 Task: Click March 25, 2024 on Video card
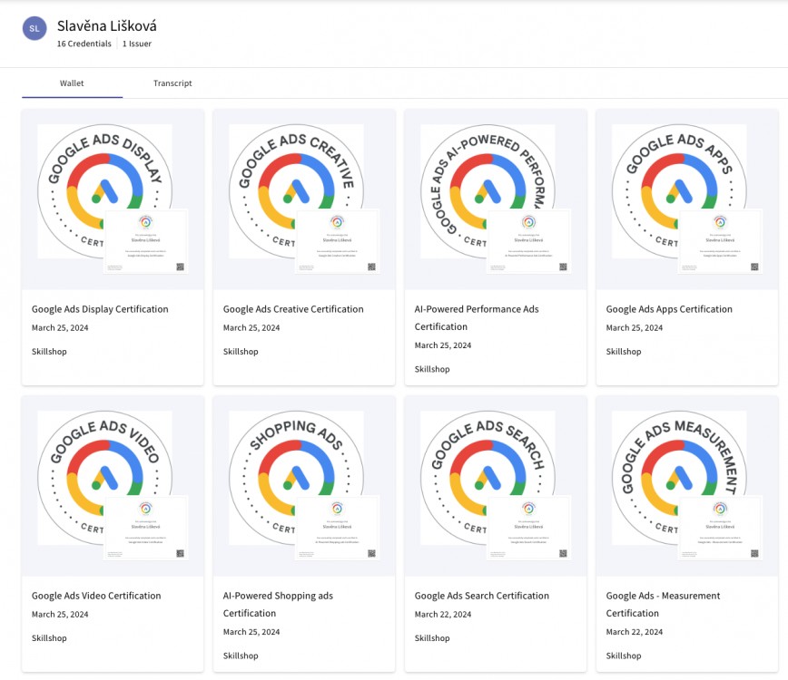60,614
